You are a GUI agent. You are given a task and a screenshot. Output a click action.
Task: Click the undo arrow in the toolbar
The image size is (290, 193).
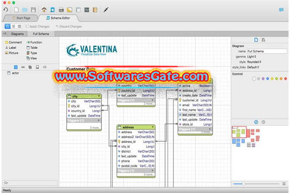6,10
